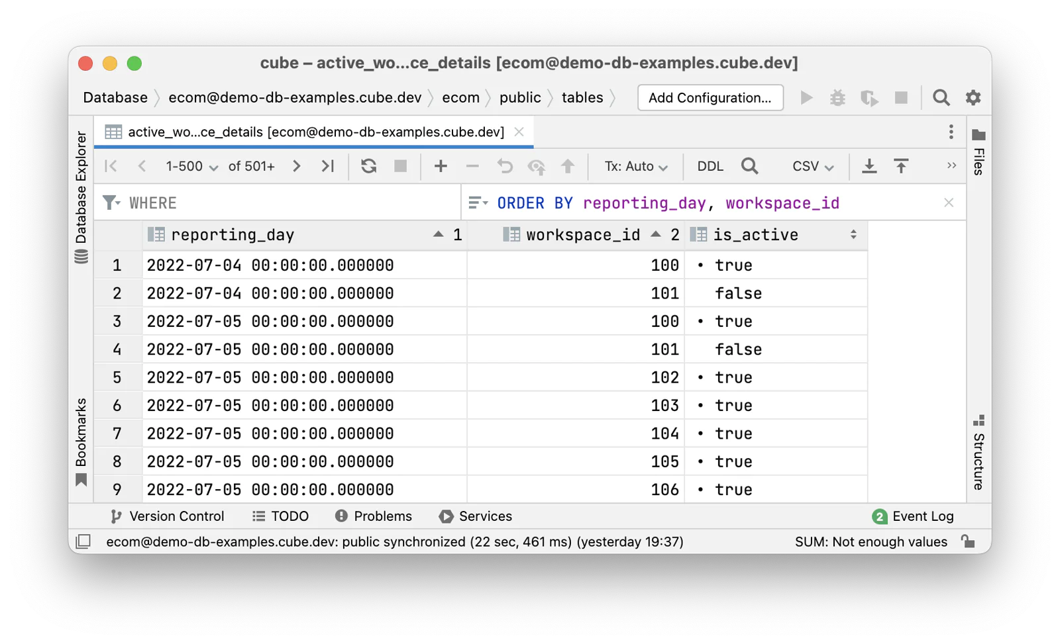Run the configuration play button
This screenshot has height=644, width=1060.
coord(806,98)
